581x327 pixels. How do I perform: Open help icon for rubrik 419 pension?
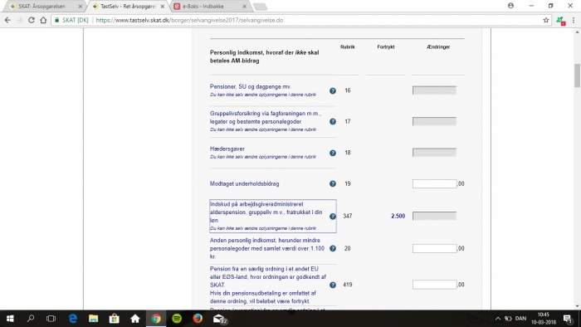coord(333,285)
